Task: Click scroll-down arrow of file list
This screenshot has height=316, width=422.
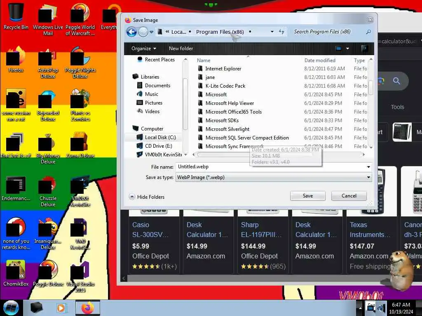Action: [371, 147]
